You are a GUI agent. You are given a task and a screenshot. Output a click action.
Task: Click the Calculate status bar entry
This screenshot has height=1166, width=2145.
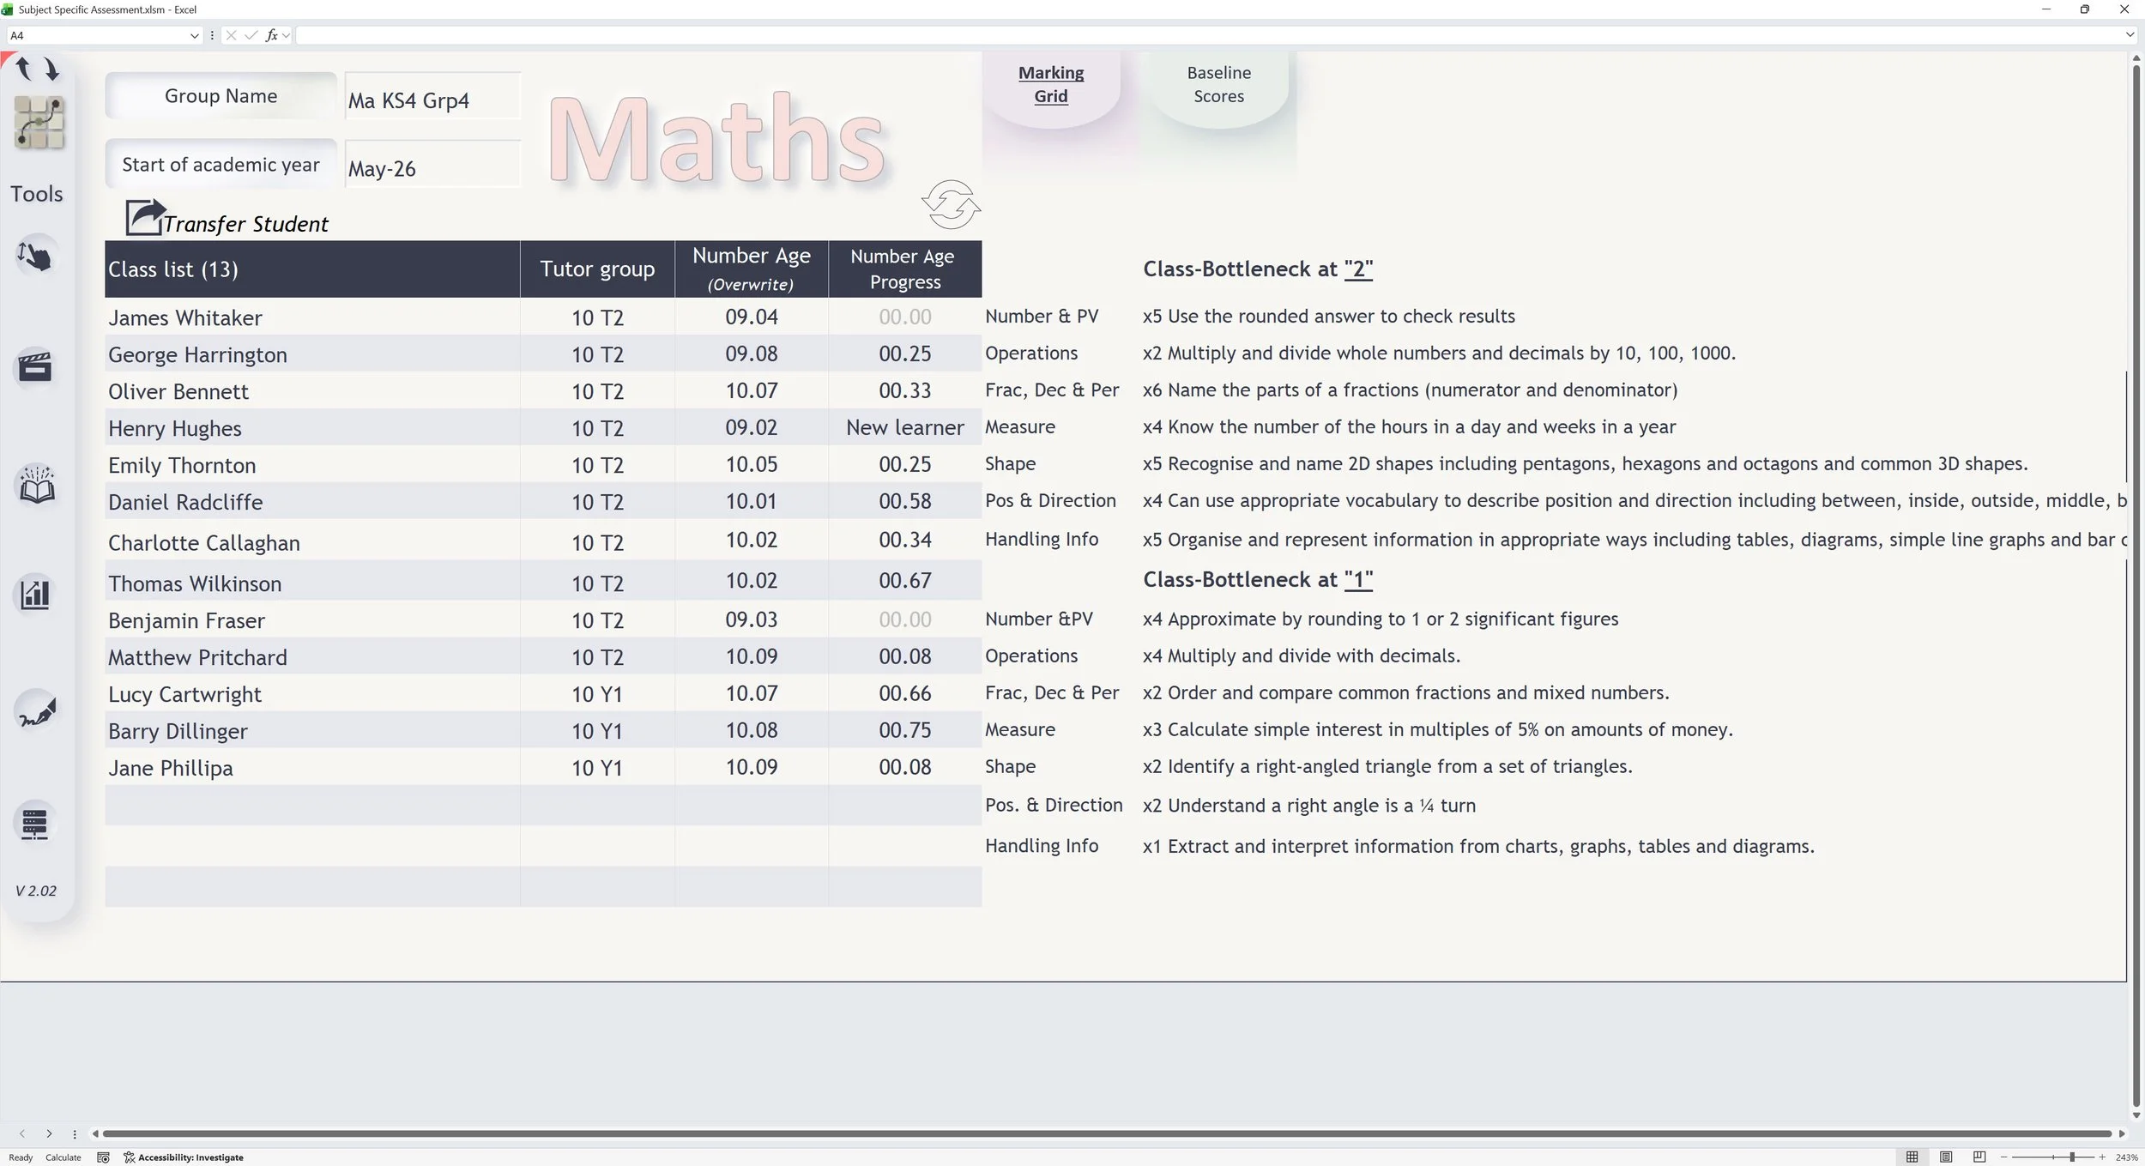(63, 1157)
